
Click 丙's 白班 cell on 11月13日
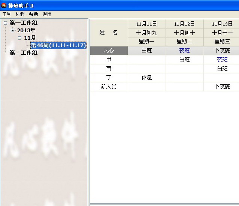pyautogui.click(x=221, y=69)
